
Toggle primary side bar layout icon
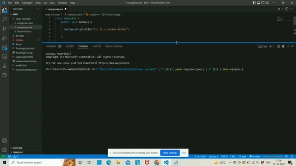pyautogui.click(x=254, y=3)
